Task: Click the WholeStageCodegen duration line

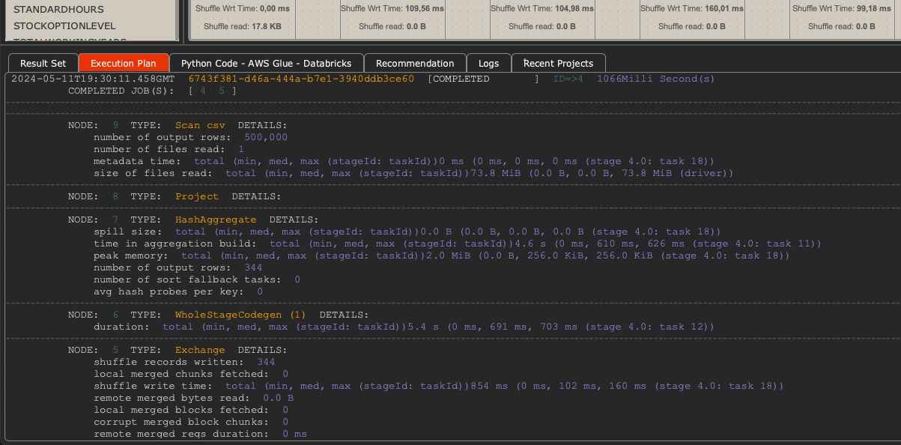Action: (404, 327)
